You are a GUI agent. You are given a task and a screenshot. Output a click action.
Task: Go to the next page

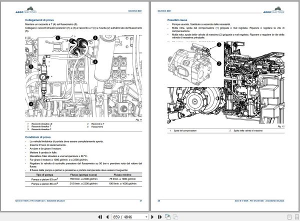coord(152,217)
